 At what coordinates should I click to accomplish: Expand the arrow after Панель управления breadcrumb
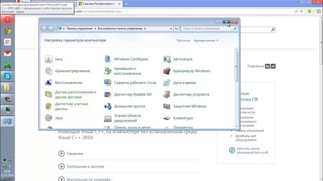[95, 29]
